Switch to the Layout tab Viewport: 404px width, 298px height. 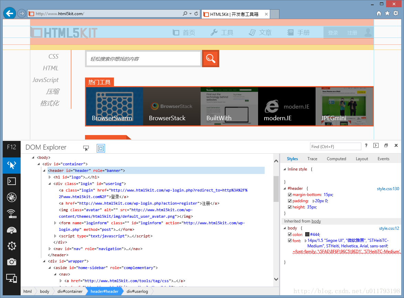point(362,159)
